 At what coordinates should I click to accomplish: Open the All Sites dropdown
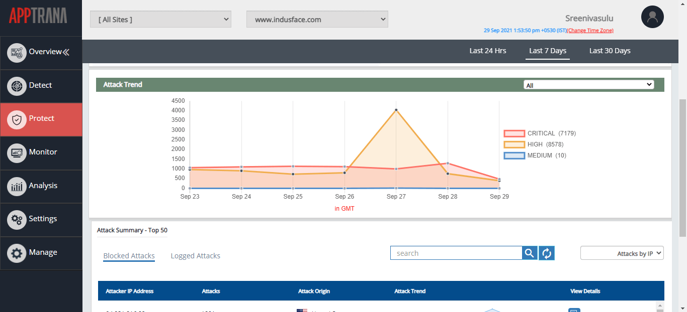click(x=160, y=20)
